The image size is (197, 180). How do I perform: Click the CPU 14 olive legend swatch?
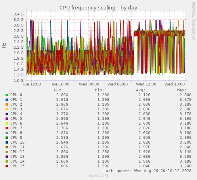pyautogui.click(x=7, y=161)
